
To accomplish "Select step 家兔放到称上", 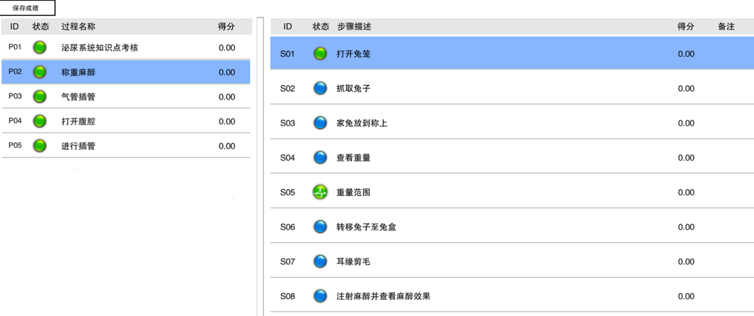I will tap(512, 123).
